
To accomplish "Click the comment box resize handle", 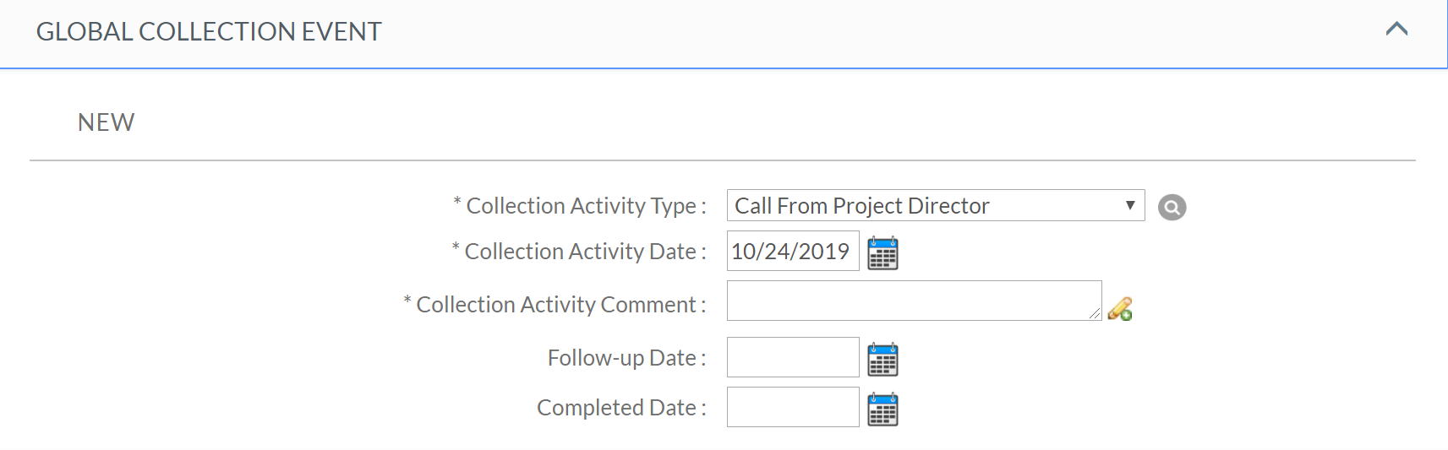I will (1096, 314).
